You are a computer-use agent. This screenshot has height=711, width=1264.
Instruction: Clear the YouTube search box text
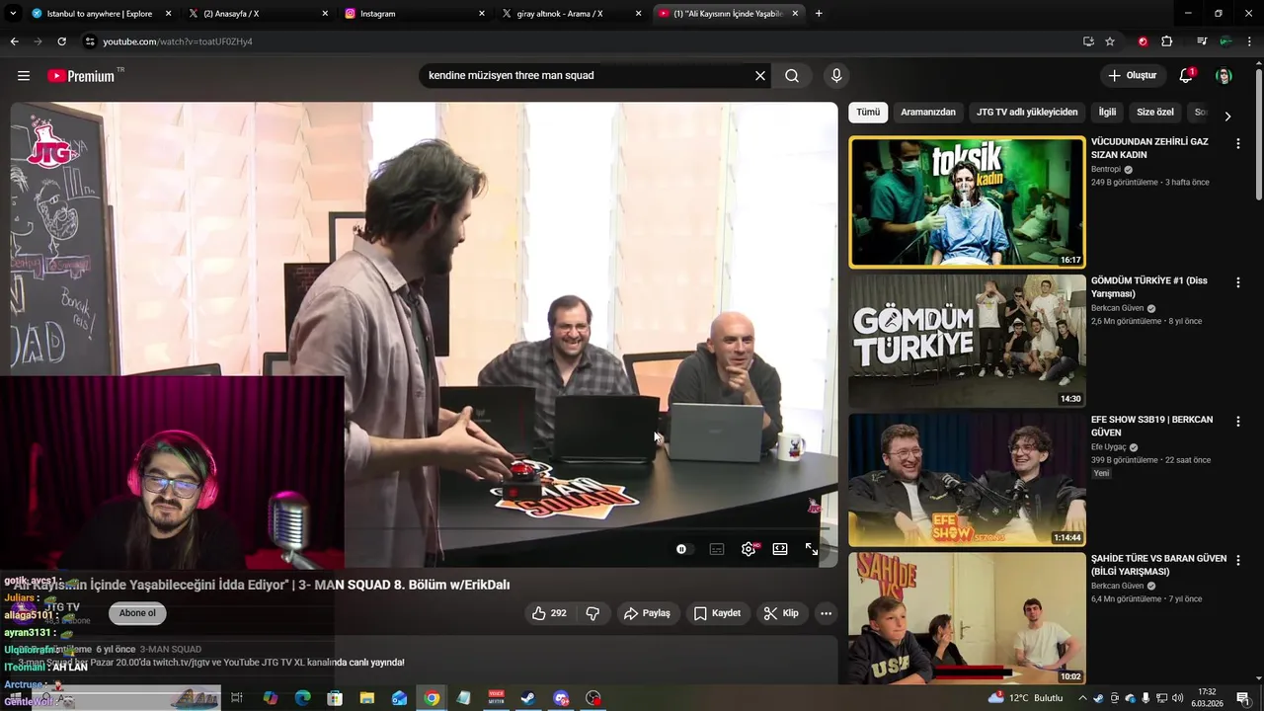[x=760, y=76]
